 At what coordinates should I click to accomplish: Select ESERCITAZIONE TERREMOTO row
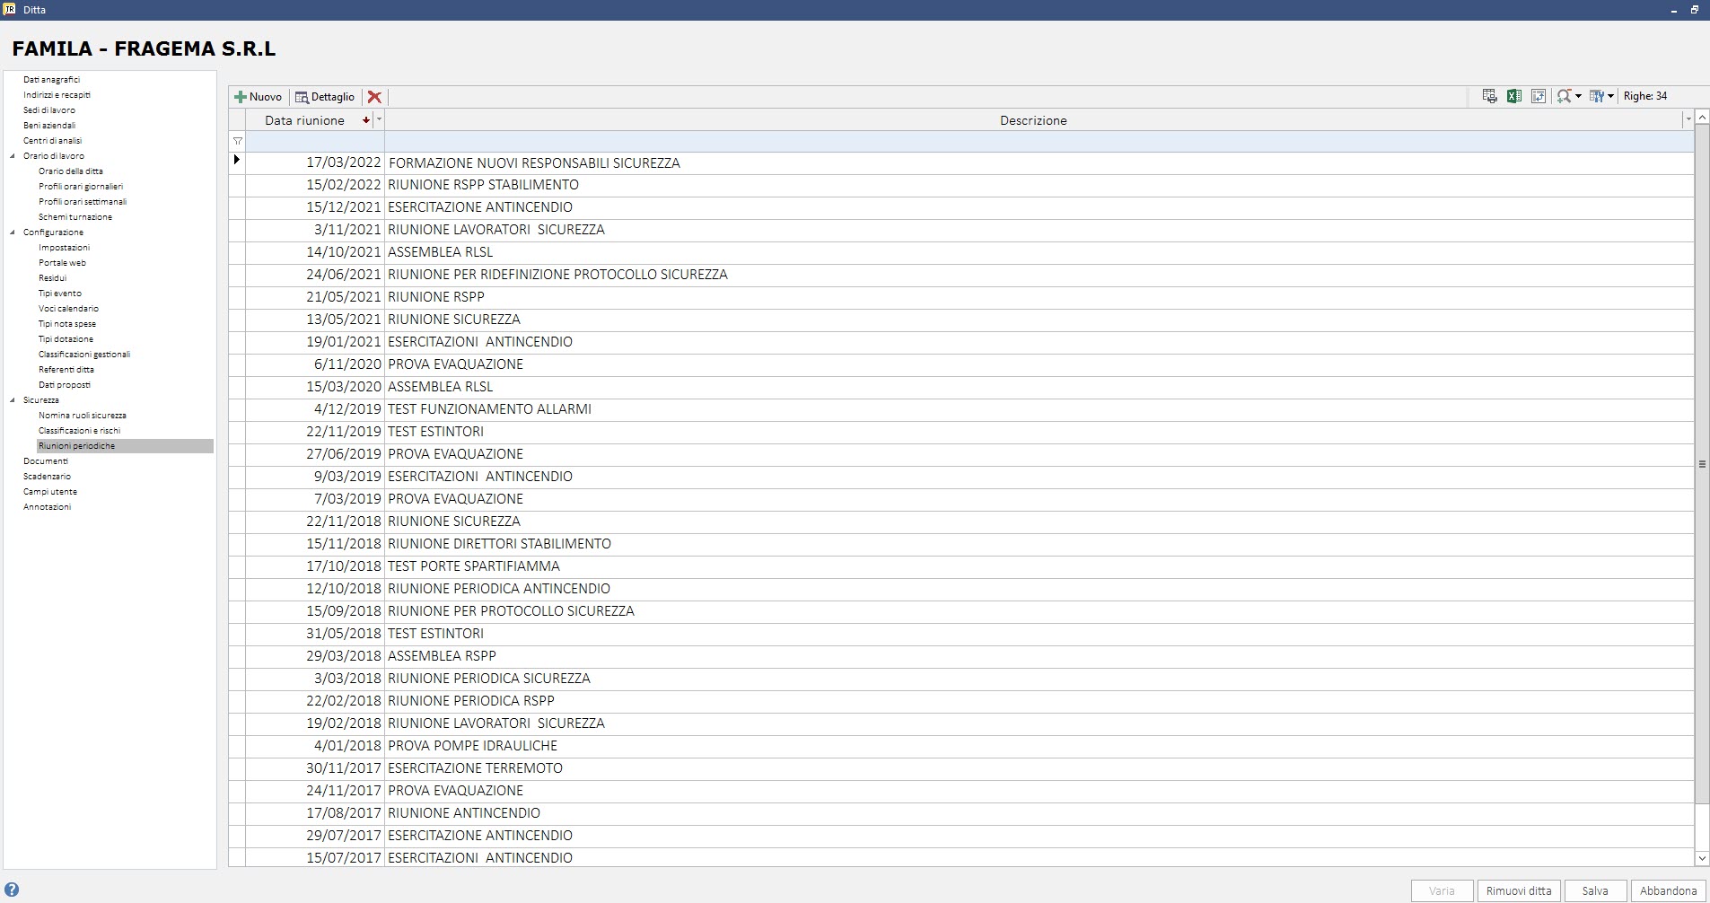point(961,768)
